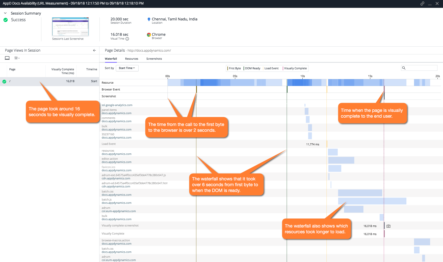Click the editor.action timeline bar

pos(341,160)
